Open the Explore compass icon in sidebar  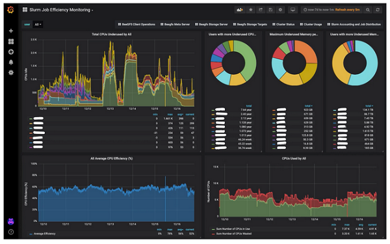[11, 52]
